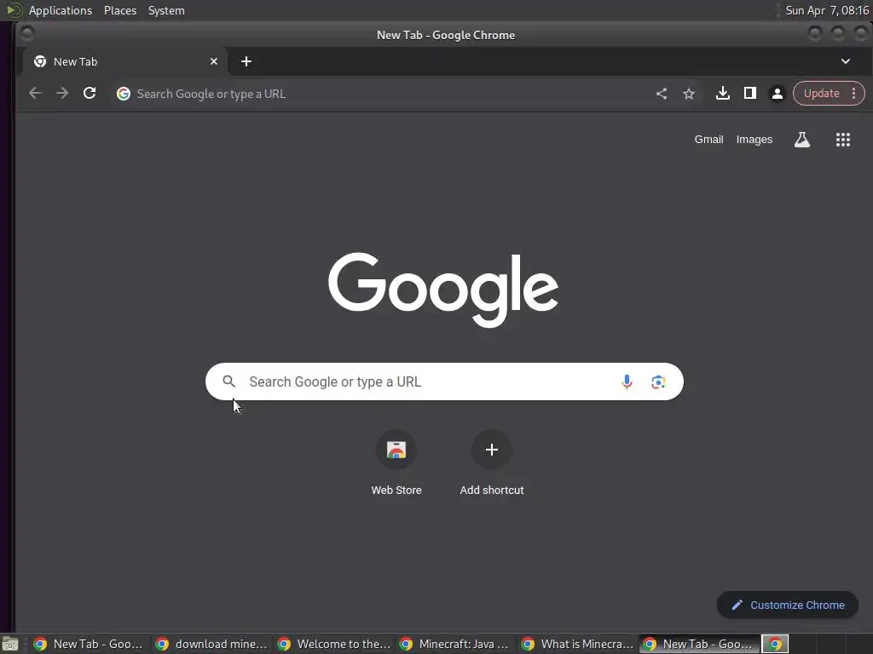Click the magnifier icon in search box

point(228,381)
